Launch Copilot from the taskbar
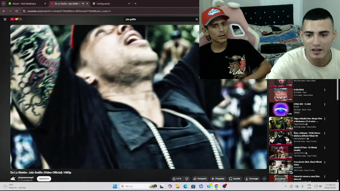Screen dimensions: 340x191 click(170, 186)
